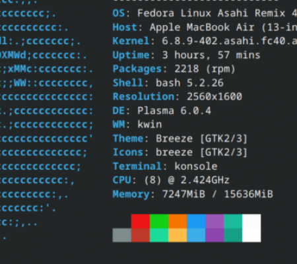Click the lower dark purple color block
This screenshot has height=264, width=297.
pyautogui.click(x=214, y=235)
